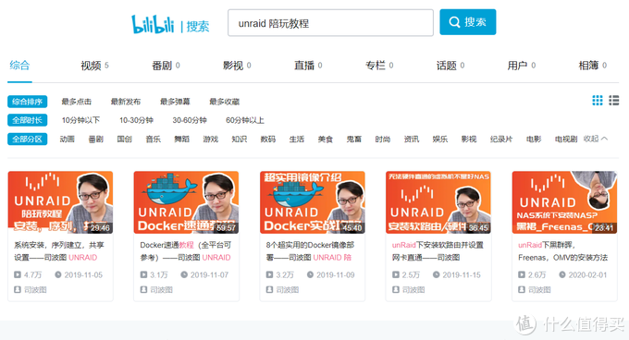Filter by 动画 category
629x340 pixels.
tap(67, 139)
